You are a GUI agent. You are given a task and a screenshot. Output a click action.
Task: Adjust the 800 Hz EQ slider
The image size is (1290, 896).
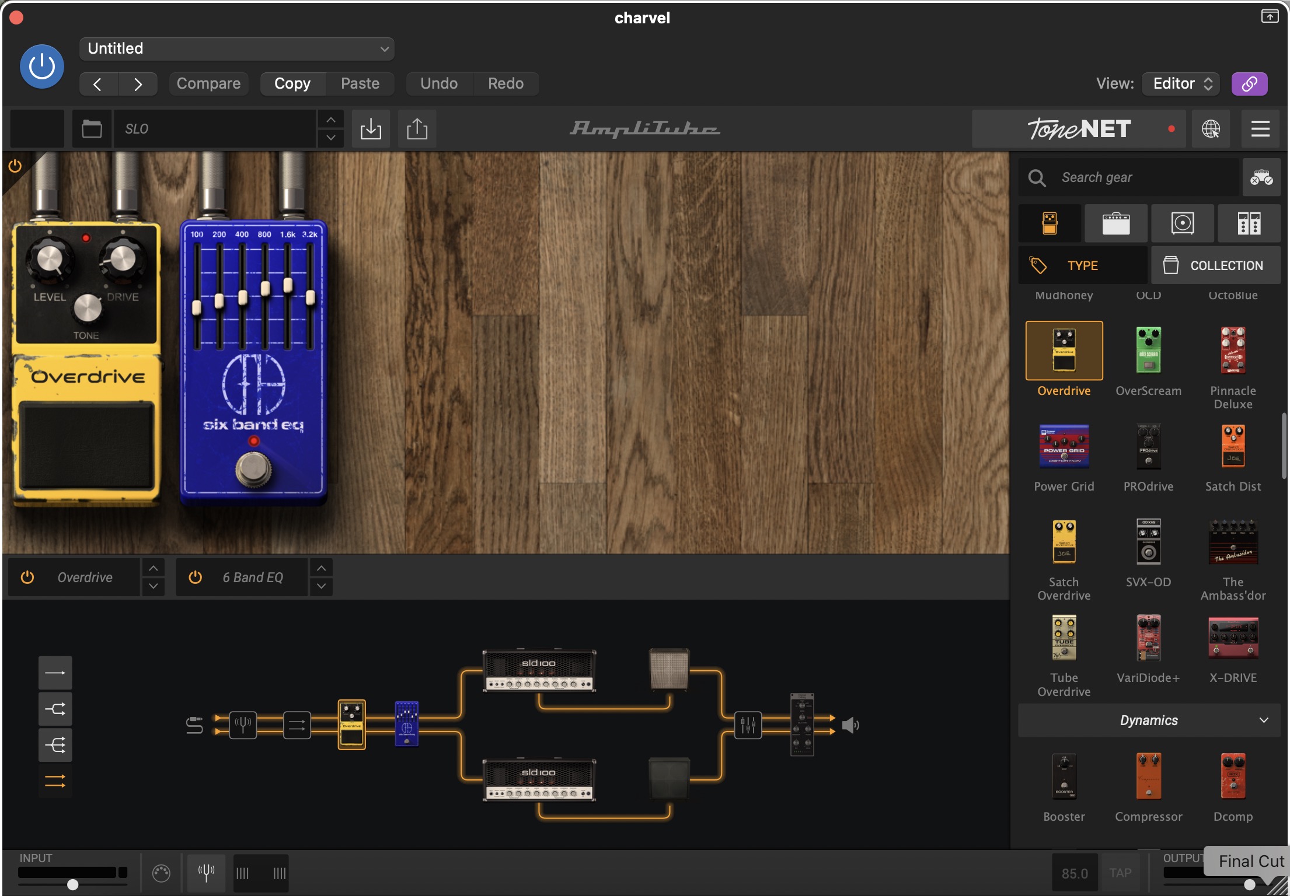(x=265, y=289)
